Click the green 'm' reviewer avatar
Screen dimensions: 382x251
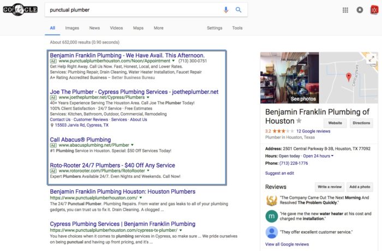[272, 217]
